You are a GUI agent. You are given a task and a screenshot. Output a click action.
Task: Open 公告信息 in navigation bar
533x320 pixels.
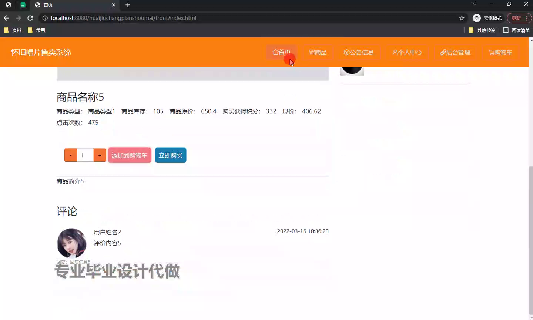pyautogui.click(x=359, y=52)
